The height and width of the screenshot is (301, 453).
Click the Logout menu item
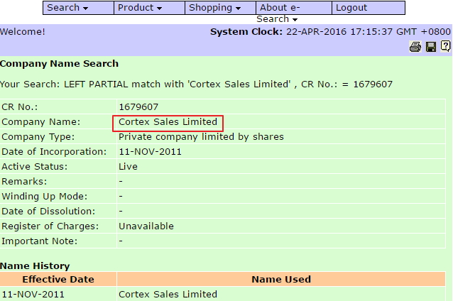coord(369,8)
